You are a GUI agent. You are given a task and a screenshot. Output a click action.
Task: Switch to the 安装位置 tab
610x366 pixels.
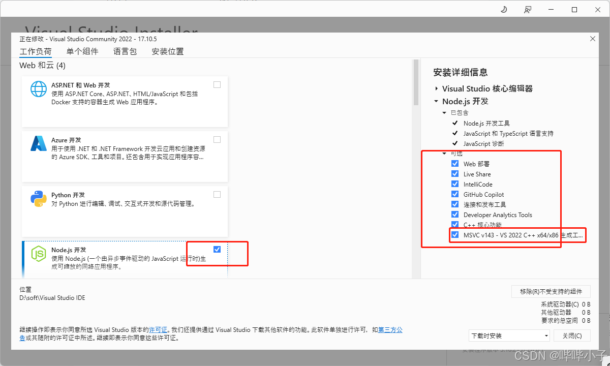click(168, 51)
